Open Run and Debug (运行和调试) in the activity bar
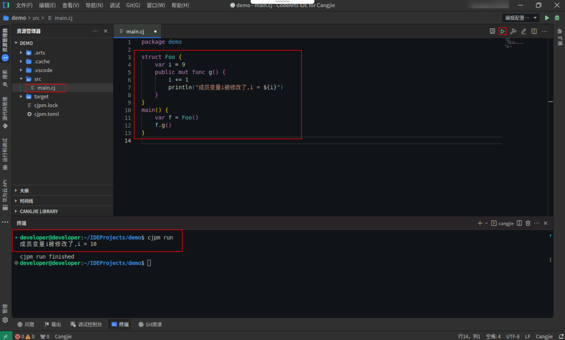This screenshot has width=565, height=340. pyautogui.click(x=5, y=154)
